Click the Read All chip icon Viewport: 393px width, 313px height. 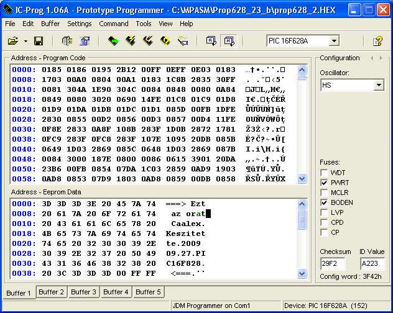113,40
